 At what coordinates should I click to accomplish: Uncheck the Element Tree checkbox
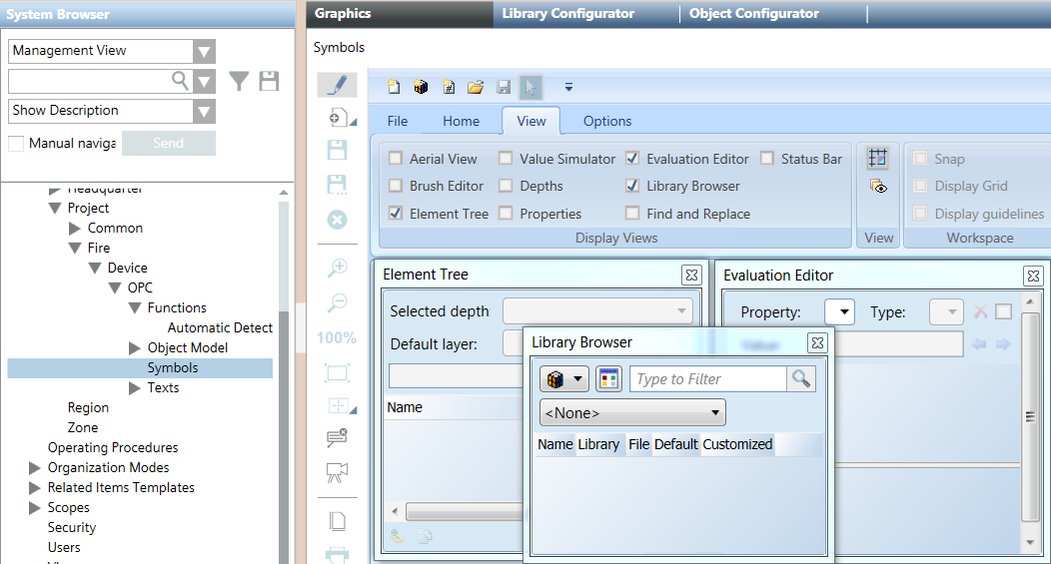[x=396, y=214]
